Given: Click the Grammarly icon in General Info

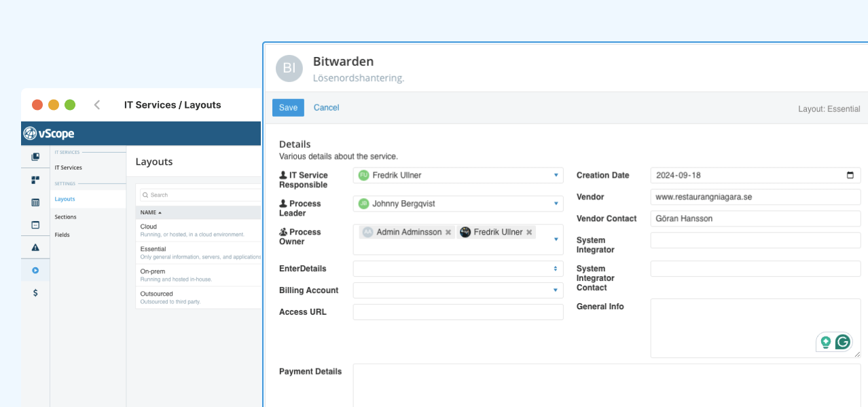Looking at the screenshot, I should (x=843, y=342).
